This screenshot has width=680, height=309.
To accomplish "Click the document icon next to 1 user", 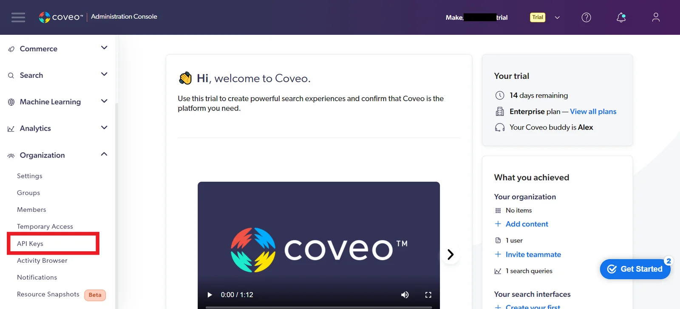I will (x=498, y=240).
